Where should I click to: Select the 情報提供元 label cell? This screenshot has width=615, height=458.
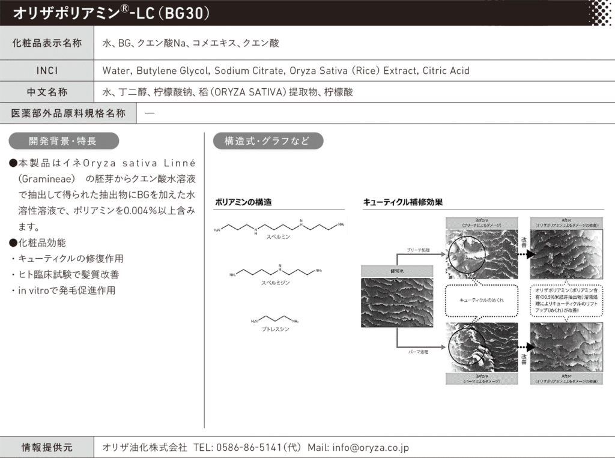point(47,447)
